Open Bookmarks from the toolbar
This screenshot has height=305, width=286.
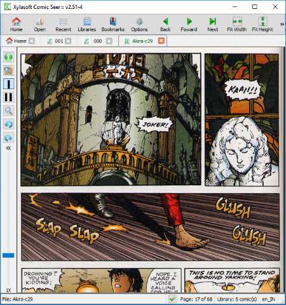112,24
